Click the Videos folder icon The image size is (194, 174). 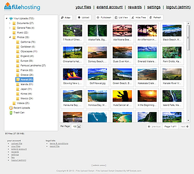(x=14, y=103)
